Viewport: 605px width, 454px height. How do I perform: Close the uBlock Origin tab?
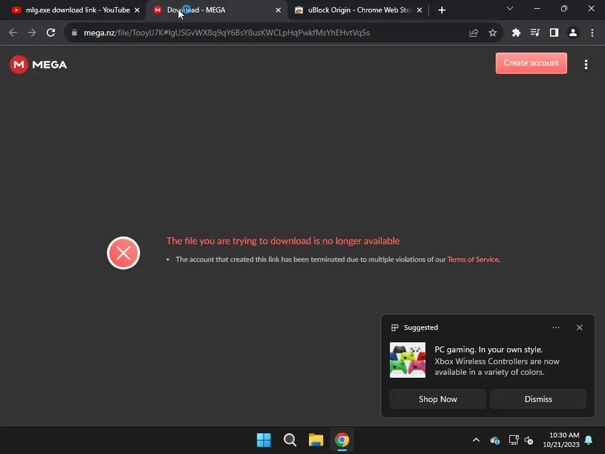tap(419, 10)
